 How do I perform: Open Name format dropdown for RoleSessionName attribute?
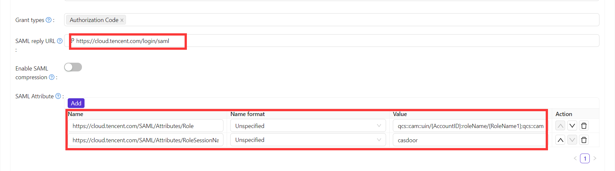click(x=308, y=140)
